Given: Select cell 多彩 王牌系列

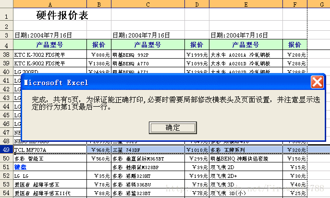Looking at the screenshot, I should pos(246,150).
